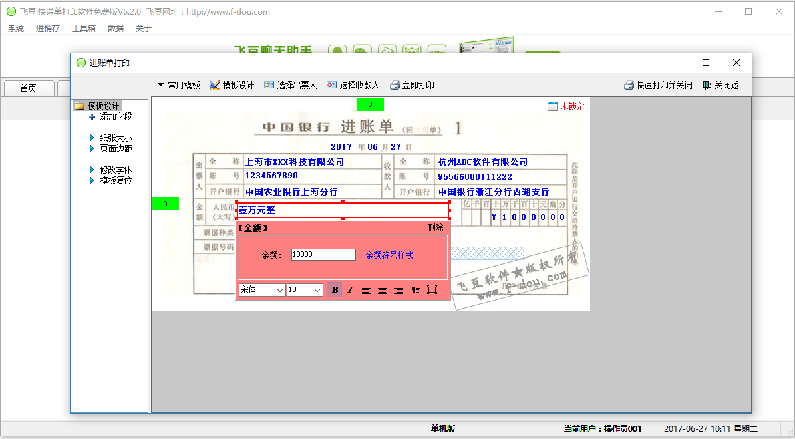The height and width of the screenshot is (439, 795).
Task: Open the 金额符号样式 link
Action: pyautogui.click(x=390, y=255)
